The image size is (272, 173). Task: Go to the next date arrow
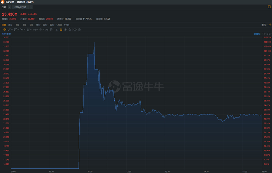tap(31, 7)
